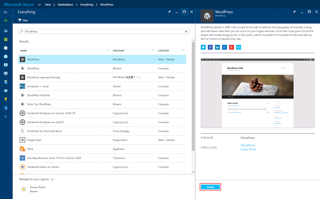Expand the sidebar more services chevron
This screenshot has height=199, width=320.
click(6, 117)
